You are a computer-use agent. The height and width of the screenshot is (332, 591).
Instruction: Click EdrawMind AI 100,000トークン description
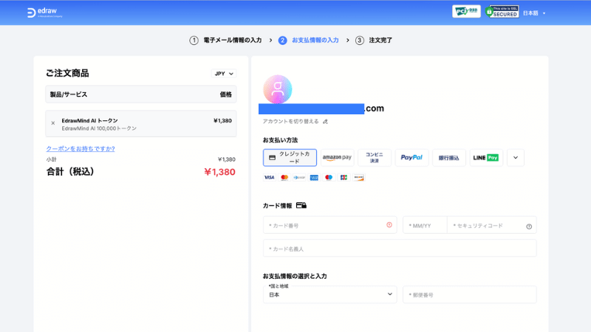(99, 128)
